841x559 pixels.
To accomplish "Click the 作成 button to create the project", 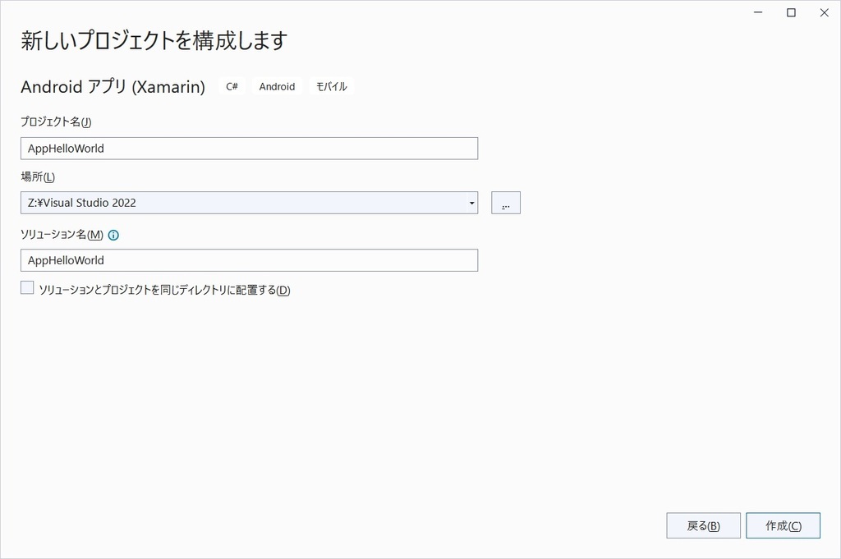I will click(782, 525).
